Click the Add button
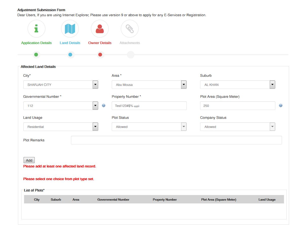Screen dimensions: 305x229 pyautogui.click(x=29, y=160)
